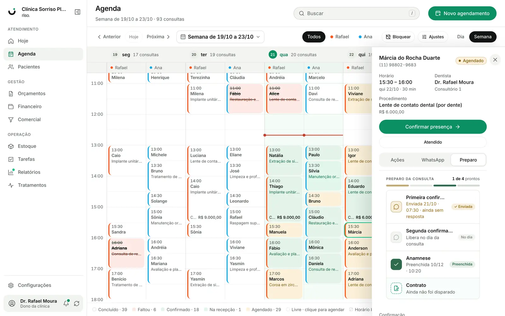Expand the Semana de 19/10 a 23/10 dropdown
This screenshot has width=505, height=316.
(220, 37)
